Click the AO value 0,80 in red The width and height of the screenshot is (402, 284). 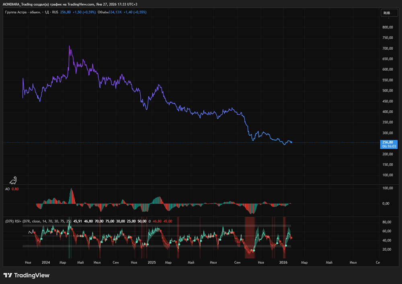click(x=15, y=189)
